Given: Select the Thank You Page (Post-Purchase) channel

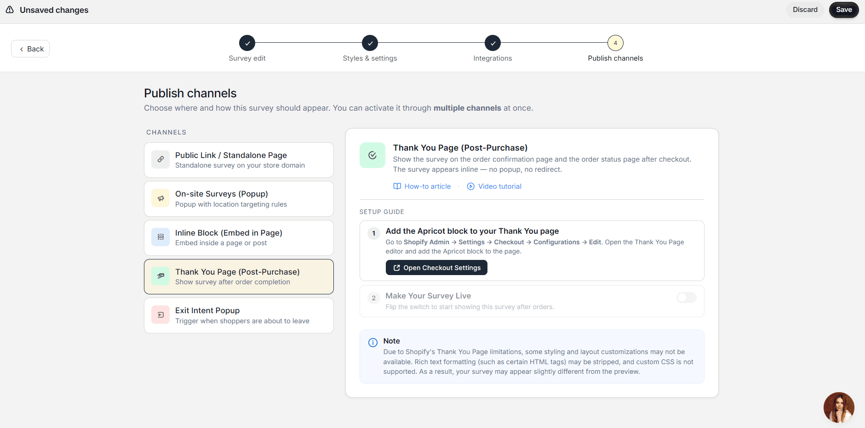Looking at the screenshot, I should (x=239, y=276).
